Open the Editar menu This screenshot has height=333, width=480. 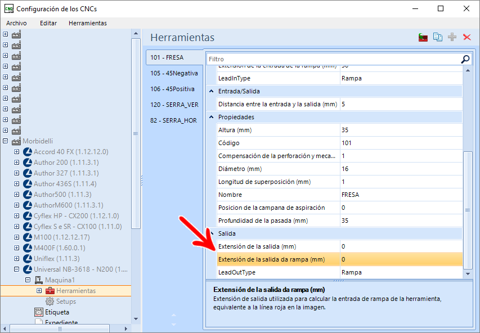coord(48,23)
